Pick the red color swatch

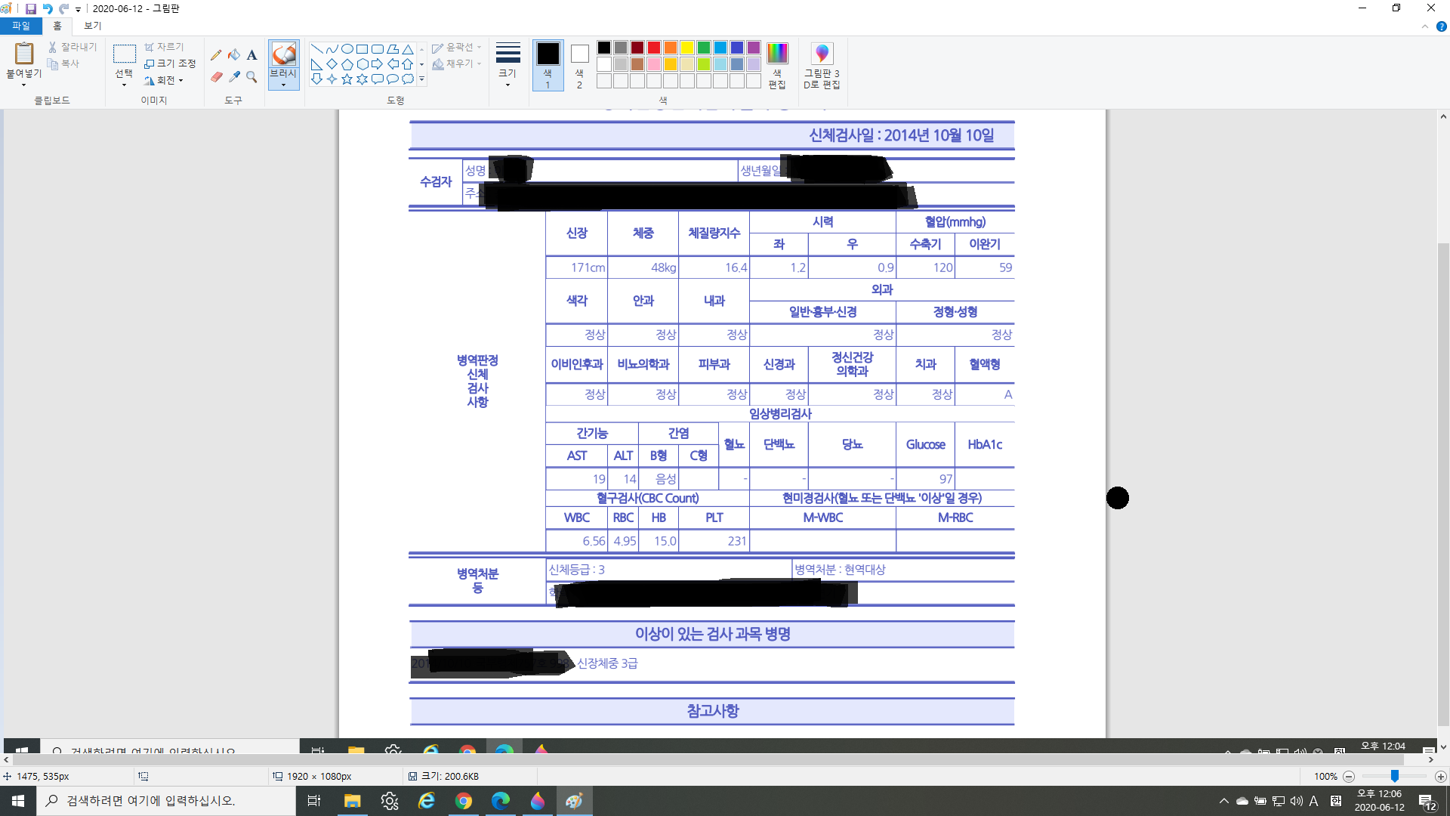654,48
